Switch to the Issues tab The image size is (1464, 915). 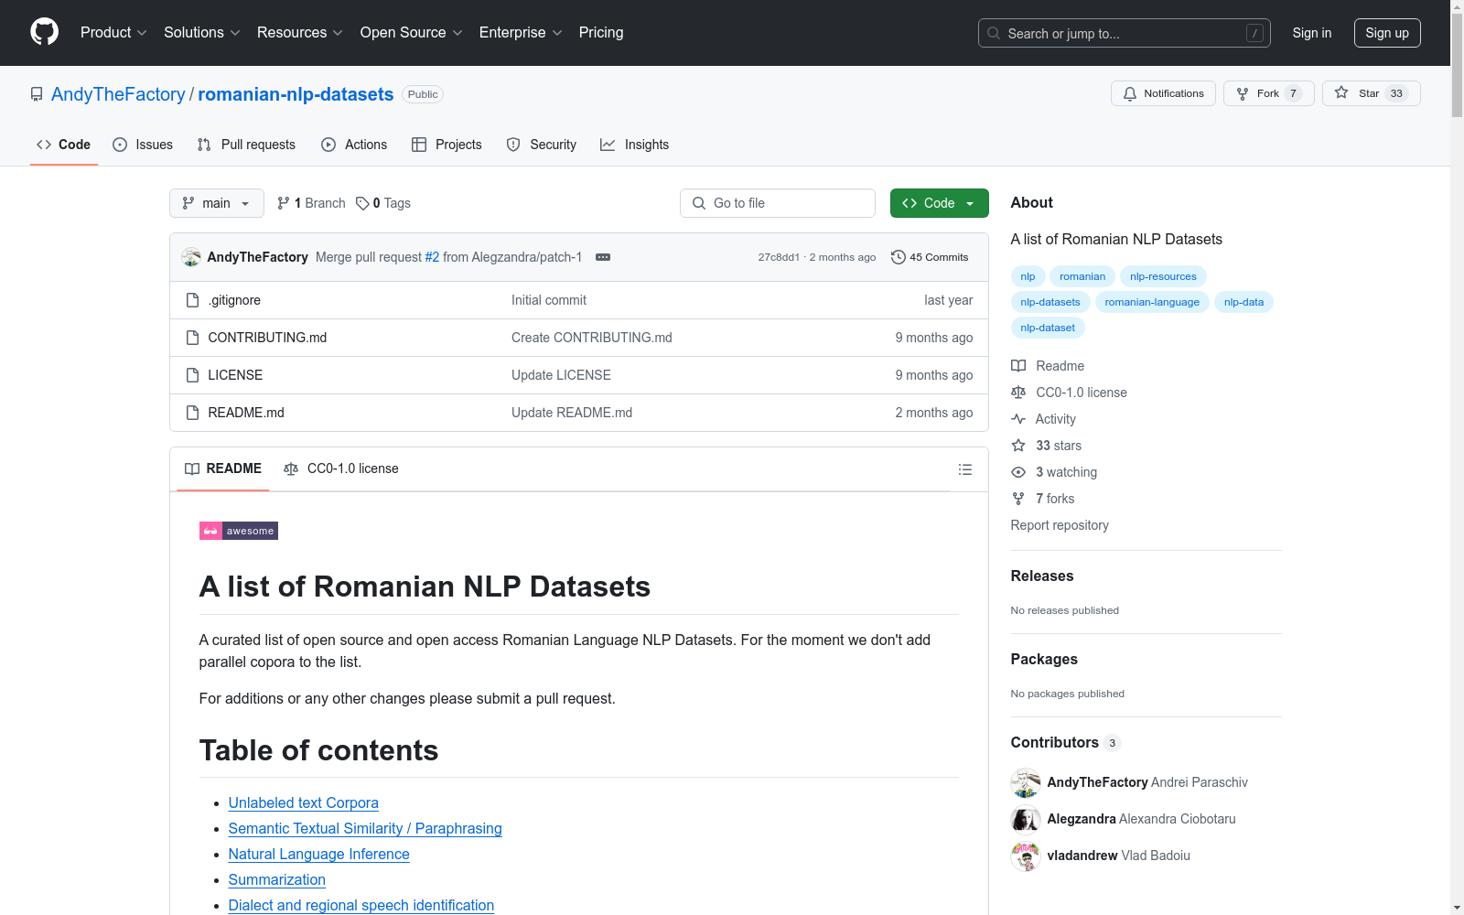tap(143, 145)
